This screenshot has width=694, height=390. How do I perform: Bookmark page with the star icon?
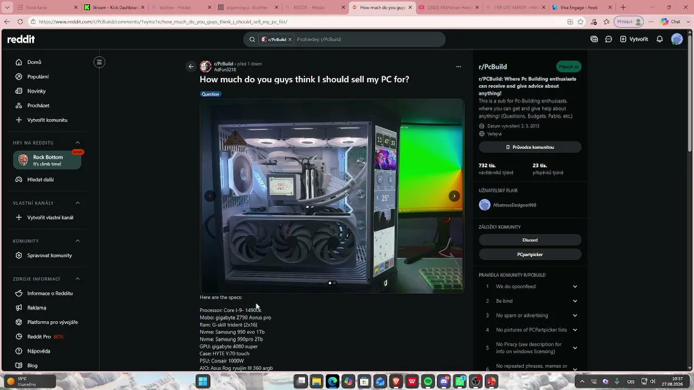[581, 22]
